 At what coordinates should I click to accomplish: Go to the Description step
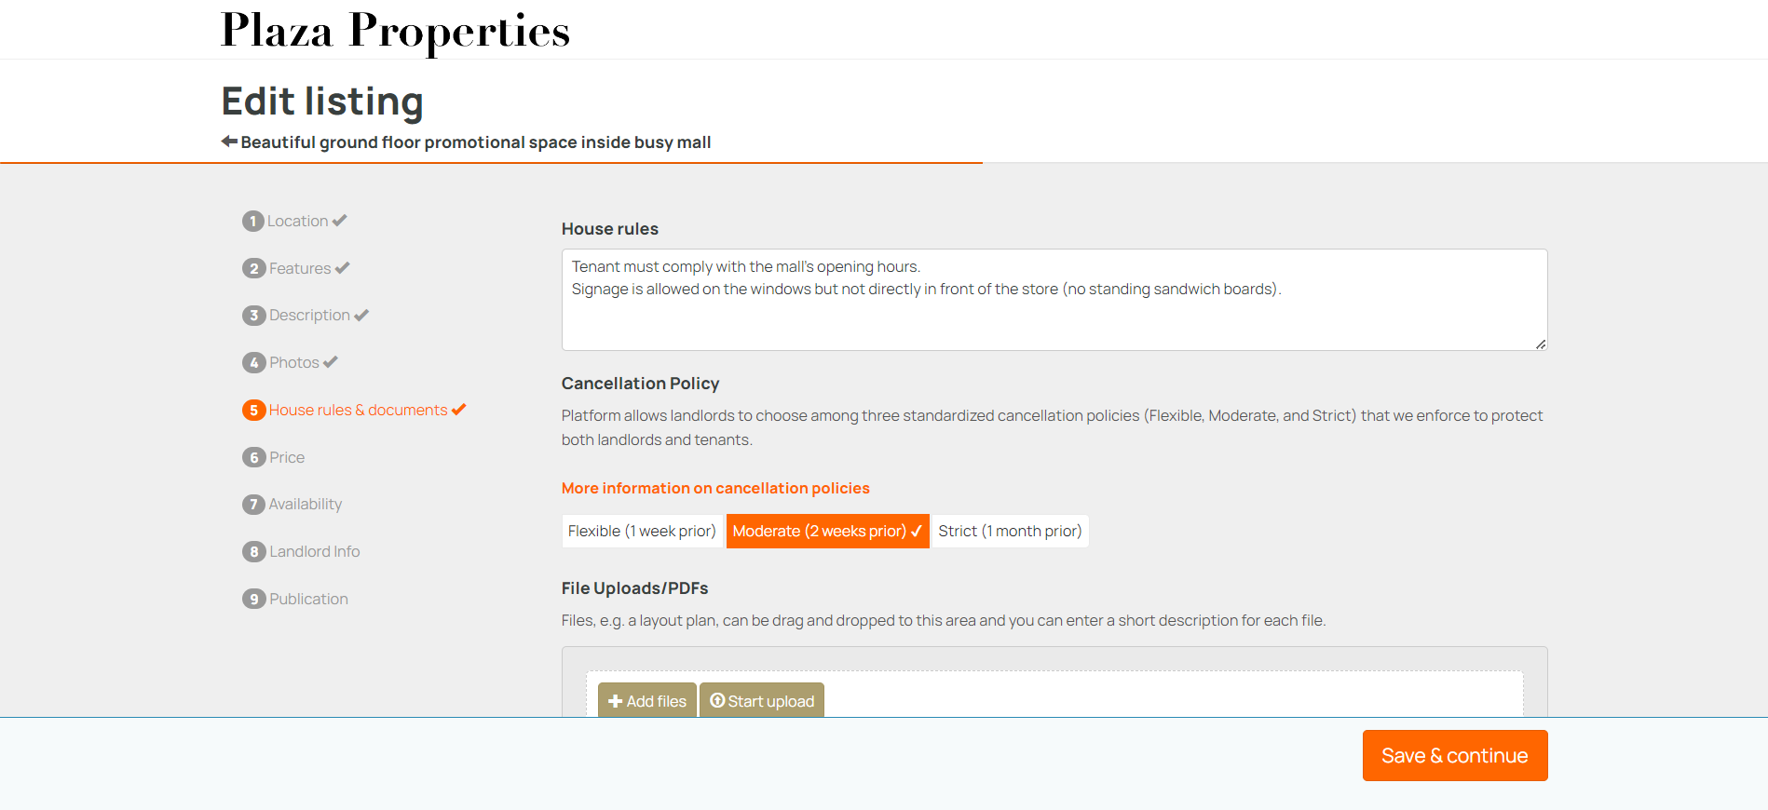(x=309, y=316)
